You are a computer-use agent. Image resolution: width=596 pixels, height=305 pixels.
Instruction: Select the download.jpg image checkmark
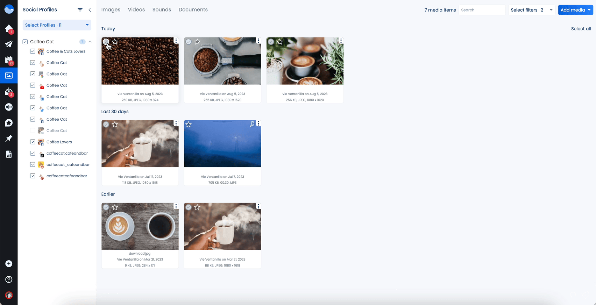point(106,207)
